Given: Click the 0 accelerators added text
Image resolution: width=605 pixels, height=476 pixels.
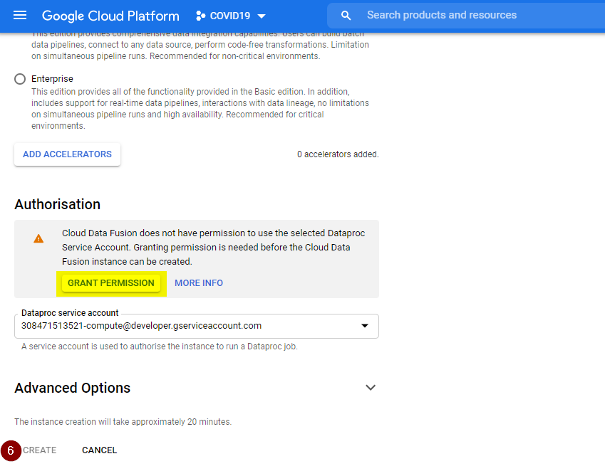Looking at the screenshot, I should point(338,154).
